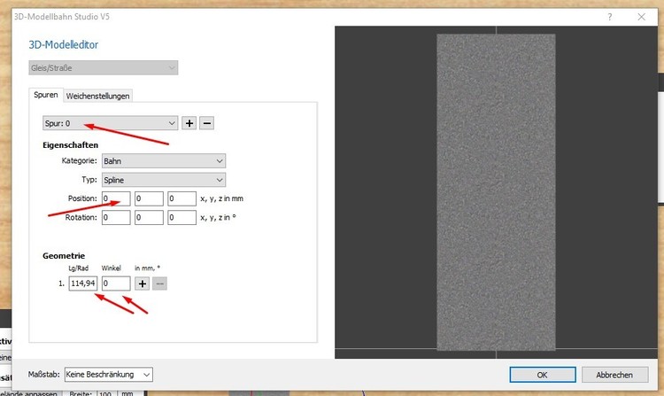
Task: Add a geometry segment with plus button
Action: coord(143,283)
